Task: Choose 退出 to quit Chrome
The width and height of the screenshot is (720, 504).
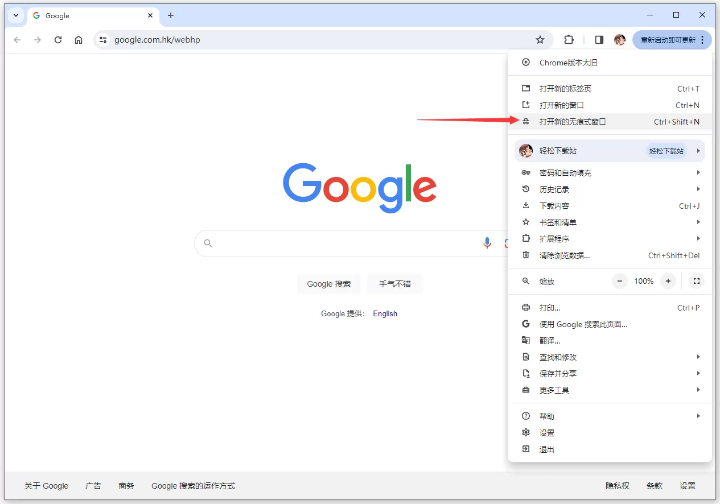Action: click(x=610, y=449)
